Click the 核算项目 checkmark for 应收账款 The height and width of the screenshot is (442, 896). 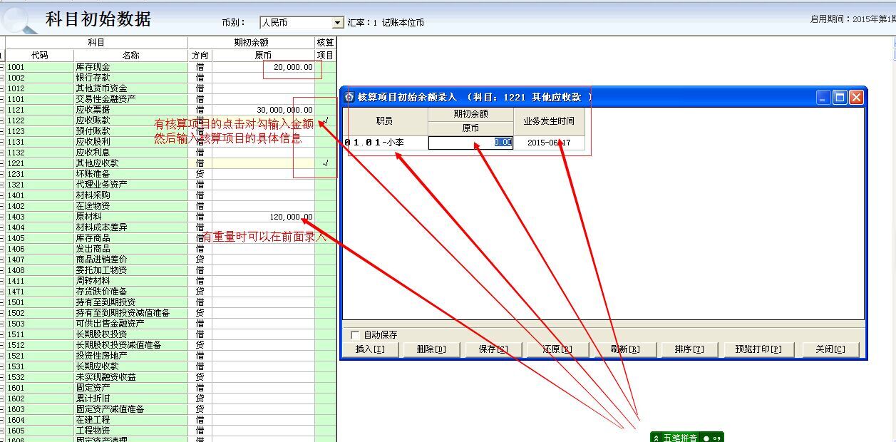pos(325,121)
